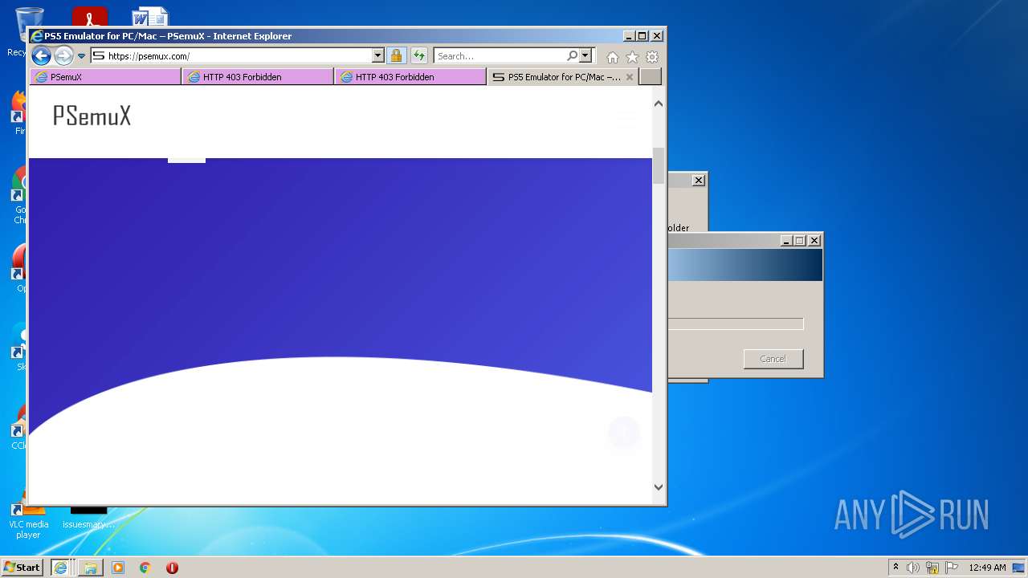Click the page scrollbar down arrow
The image size is (1028, 578).
tap(659, 486)
